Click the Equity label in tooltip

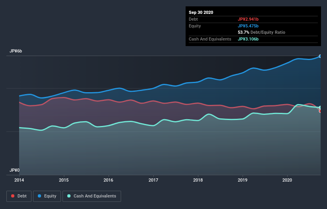point(195,26)
